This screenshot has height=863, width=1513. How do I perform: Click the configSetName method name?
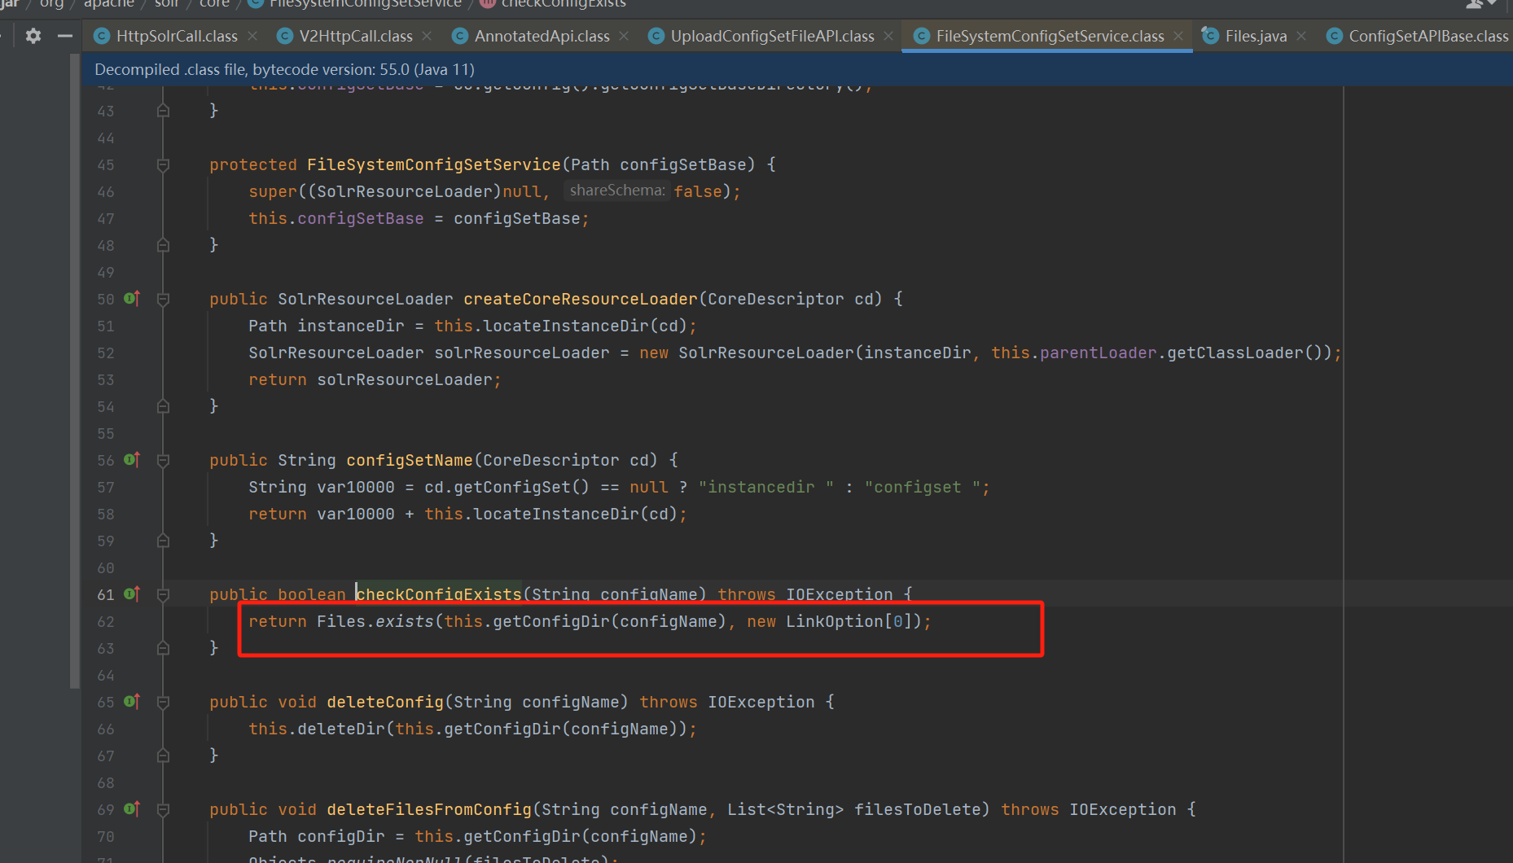(410, 460)
